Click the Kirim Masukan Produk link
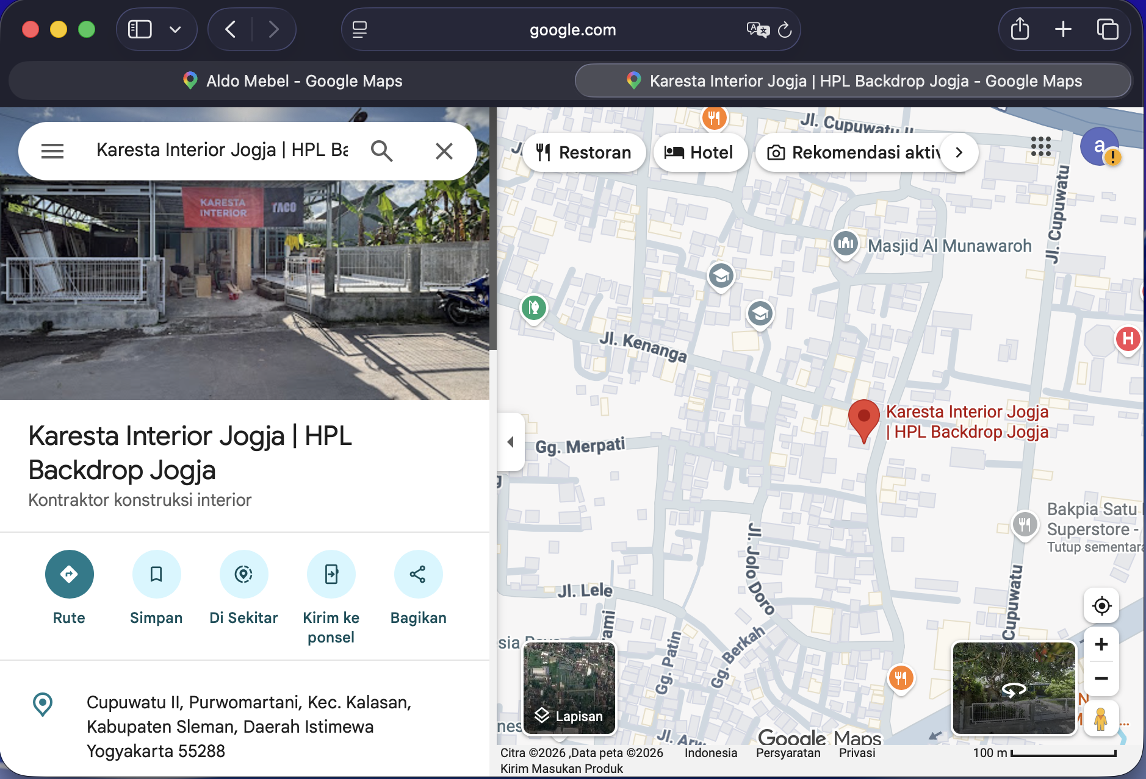 pyautogui.click(x=561, y=769)
